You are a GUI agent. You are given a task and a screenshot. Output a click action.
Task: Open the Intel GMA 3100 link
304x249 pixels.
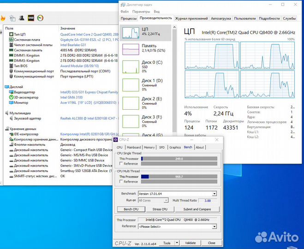click(x=72, y=97)
